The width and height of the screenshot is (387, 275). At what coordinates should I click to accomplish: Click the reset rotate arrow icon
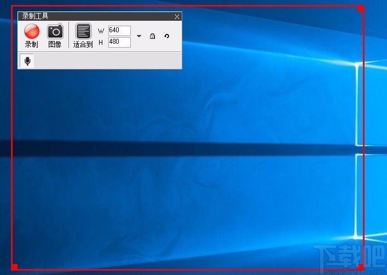[167, 36]
